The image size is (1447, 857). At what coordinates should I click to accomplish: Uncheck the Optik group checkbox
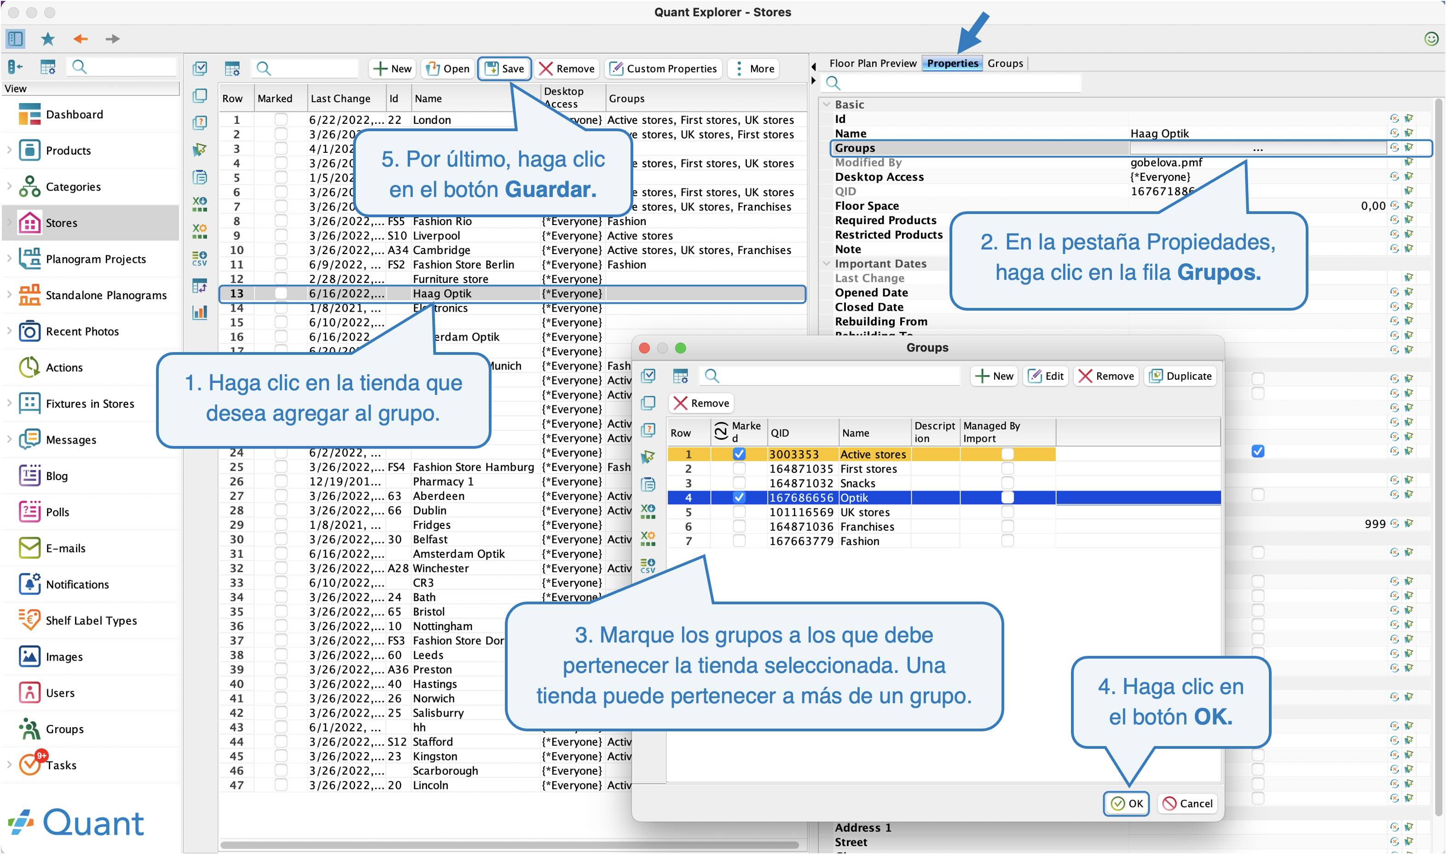click(x=739, y=498)
